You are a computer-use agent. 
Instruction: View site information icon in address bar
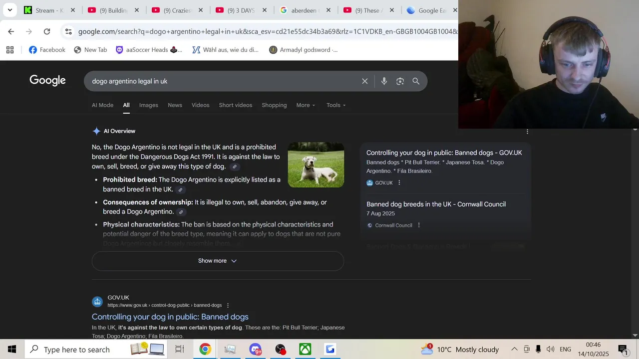[68, 31]
